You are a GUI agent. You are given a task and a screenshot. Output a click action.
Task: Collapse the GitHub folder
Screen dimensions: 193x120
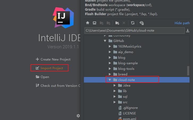tap(105, 41)
